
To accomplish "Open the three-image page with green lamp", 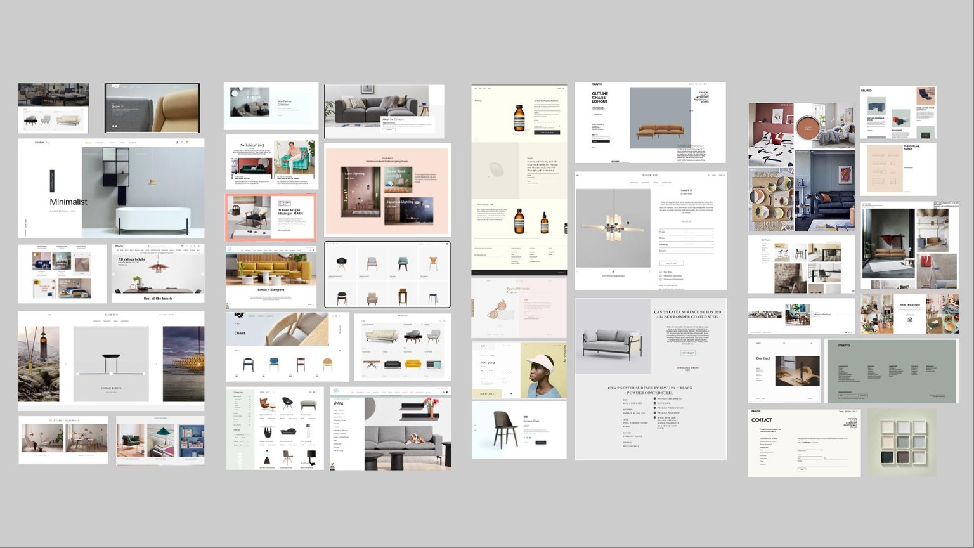I will [x=160, y=440].
